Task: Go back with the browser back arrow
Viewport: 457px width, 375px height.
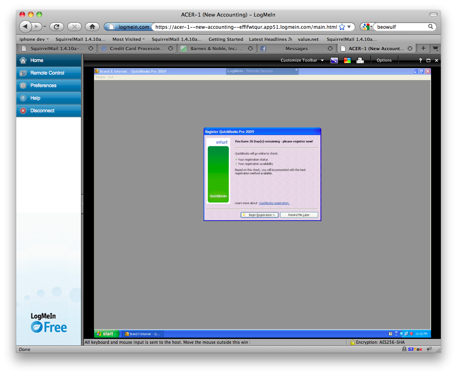Action: click(x=25, y=27)
